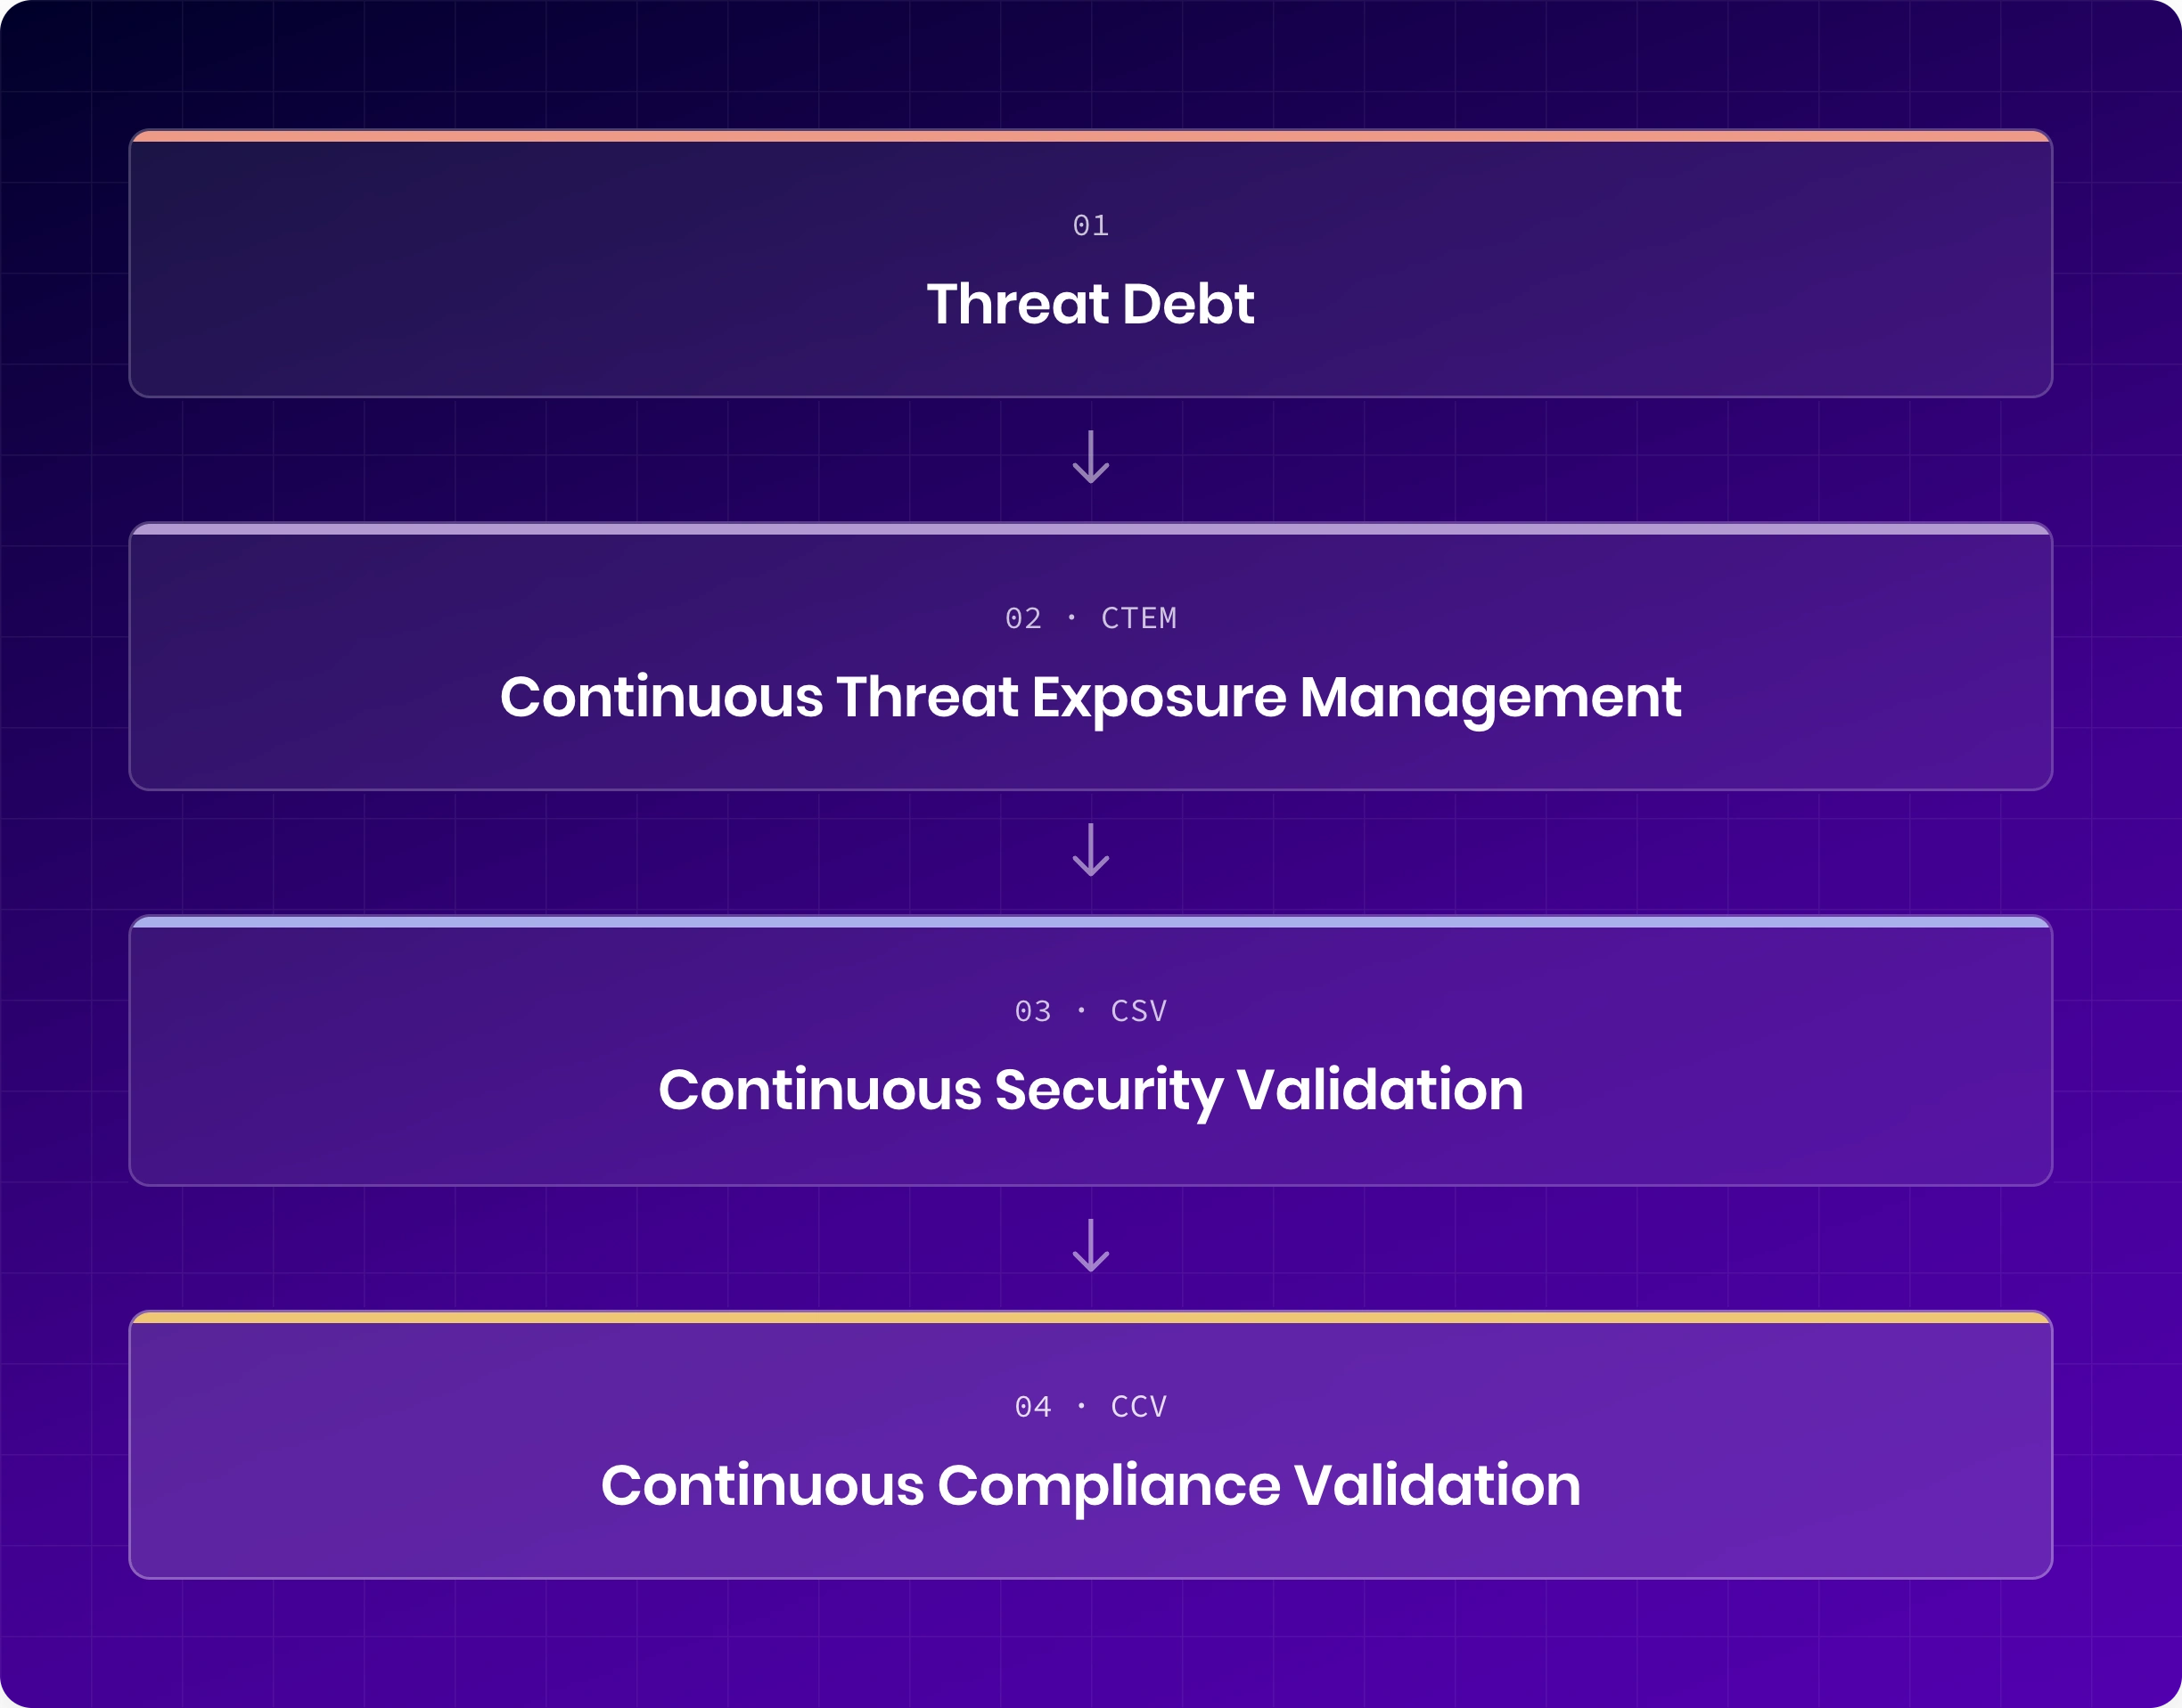Click the 04 · CCV label
This screenshot has width=2182, height=1708.
pyautogui.click(x=1090, y=1407)
